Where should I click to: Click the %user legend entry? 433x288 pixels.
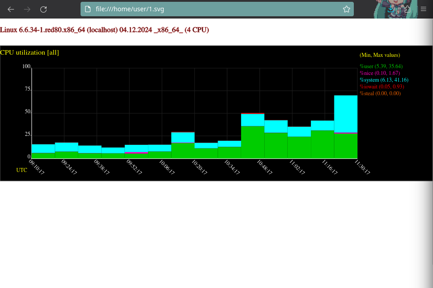[x=381, y=66]
